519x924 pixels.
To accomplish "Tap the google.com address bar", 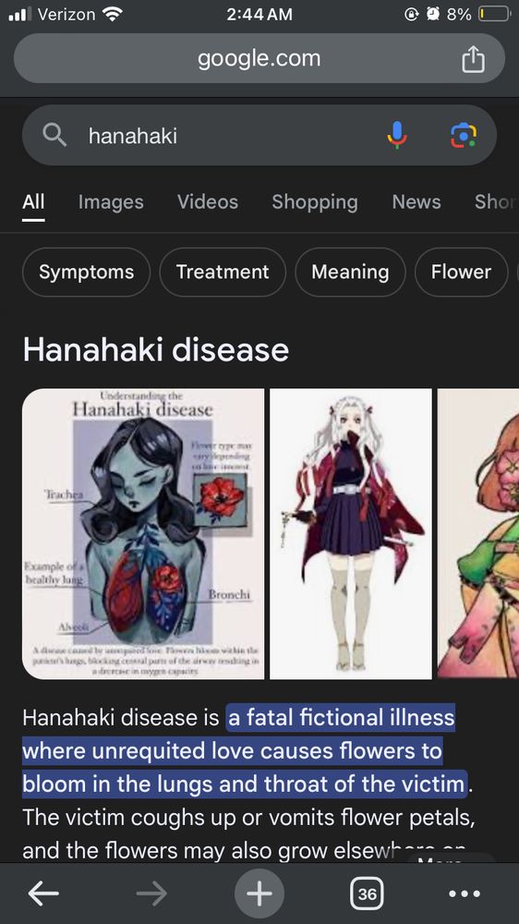I will [259, 58].
